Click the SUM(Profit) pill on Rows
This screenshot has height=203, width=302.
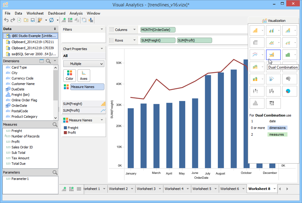coord(195,40)
